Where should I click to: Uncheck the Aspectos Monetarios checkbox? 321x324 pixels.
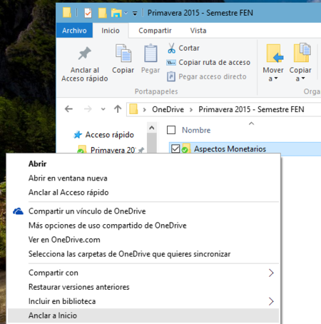coord(175,149)
